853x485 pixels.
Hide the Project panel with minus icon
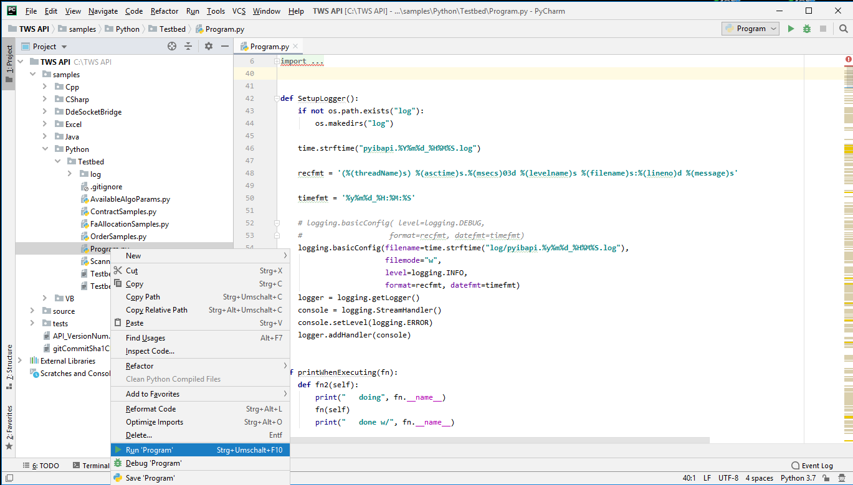coord(225,46)
